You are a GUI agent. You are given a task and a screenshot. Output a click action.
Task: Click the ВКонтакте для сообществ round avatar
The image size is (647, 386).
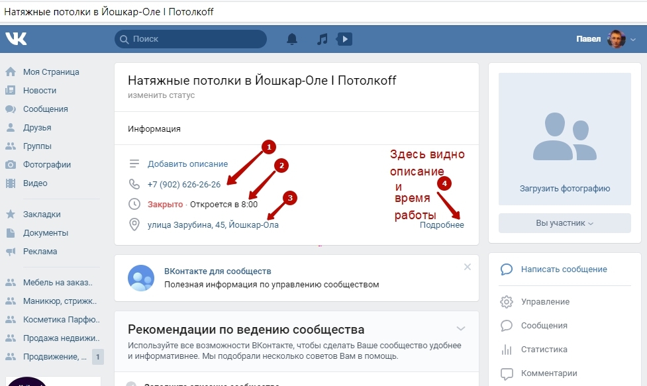tap(141, 277)
